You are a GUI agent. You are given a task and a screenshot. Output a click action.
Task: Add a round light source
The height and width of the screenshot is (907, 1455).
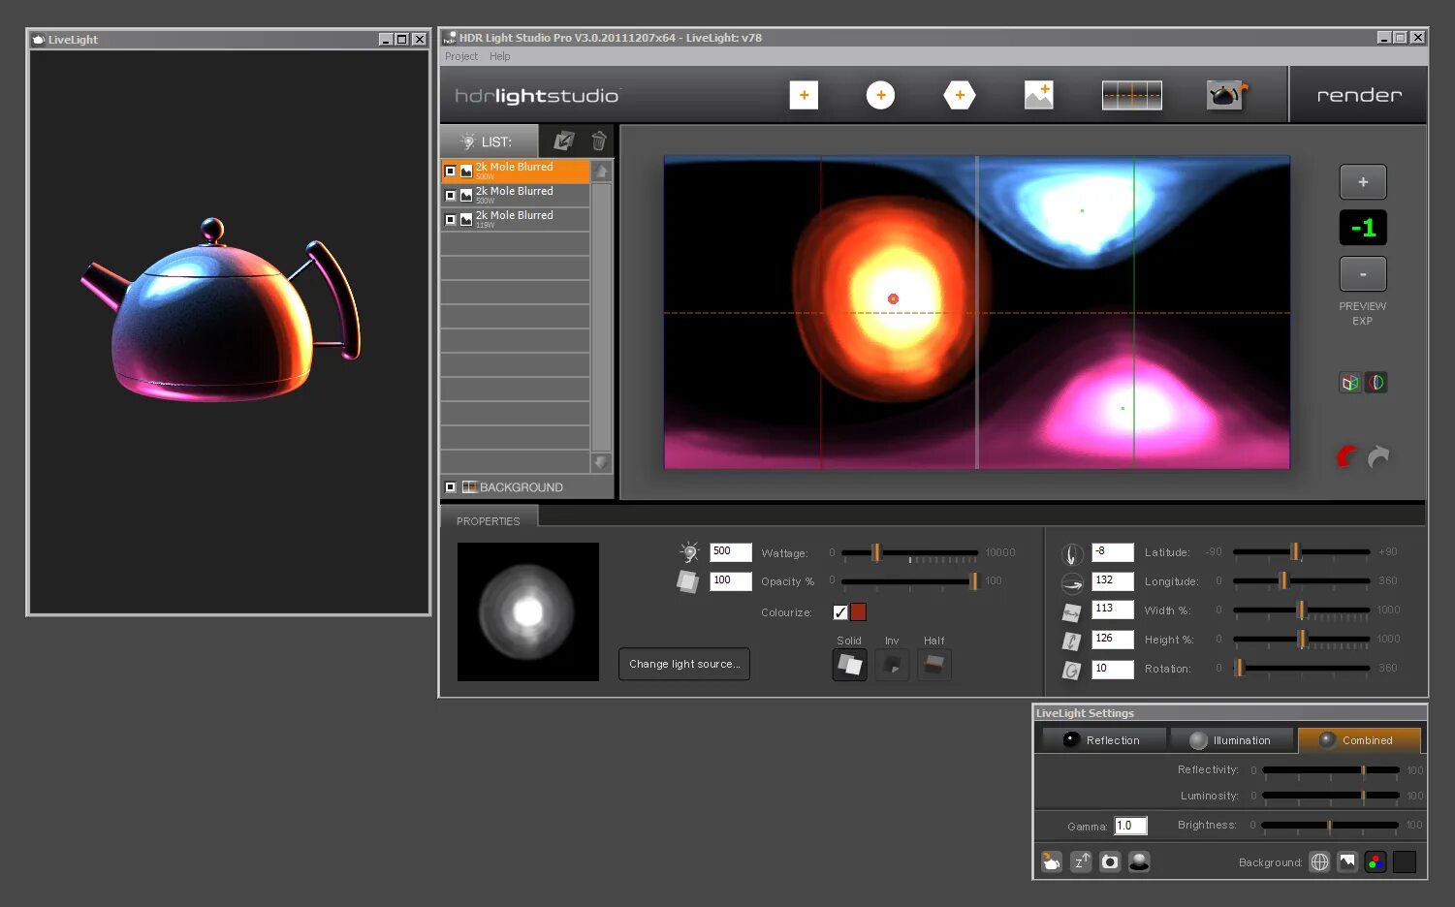click(x=880, y=95)
